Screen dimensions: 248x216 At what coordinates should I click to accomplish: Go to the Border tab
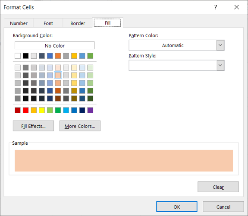tap(78, 23)
